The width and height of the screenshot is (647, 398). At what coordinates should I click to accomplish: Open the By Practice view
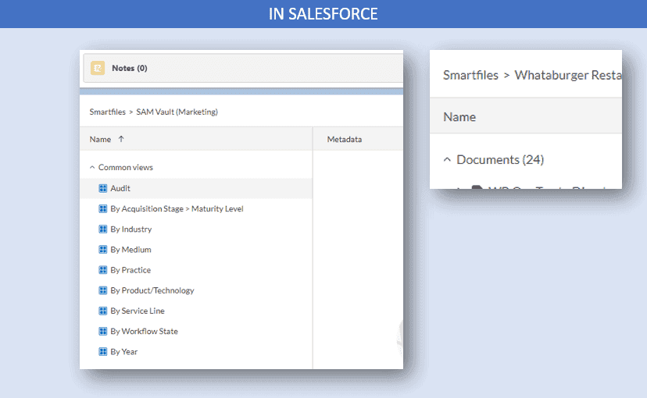[x=130, y=270]
